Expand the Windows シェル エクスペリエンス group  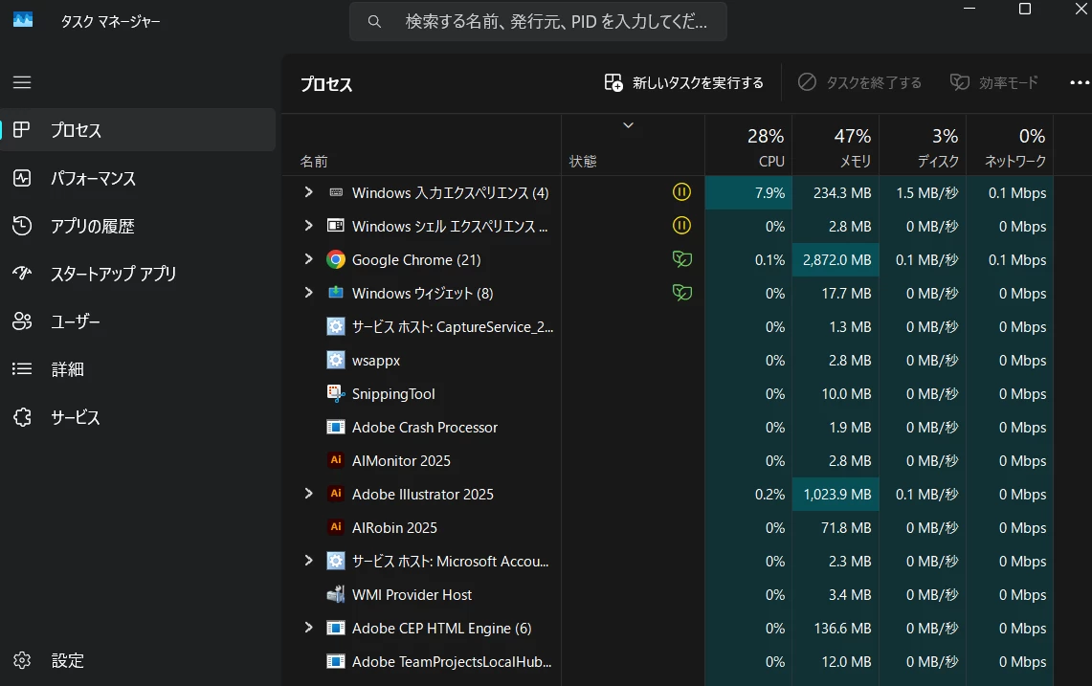click(x=308, y=225)
